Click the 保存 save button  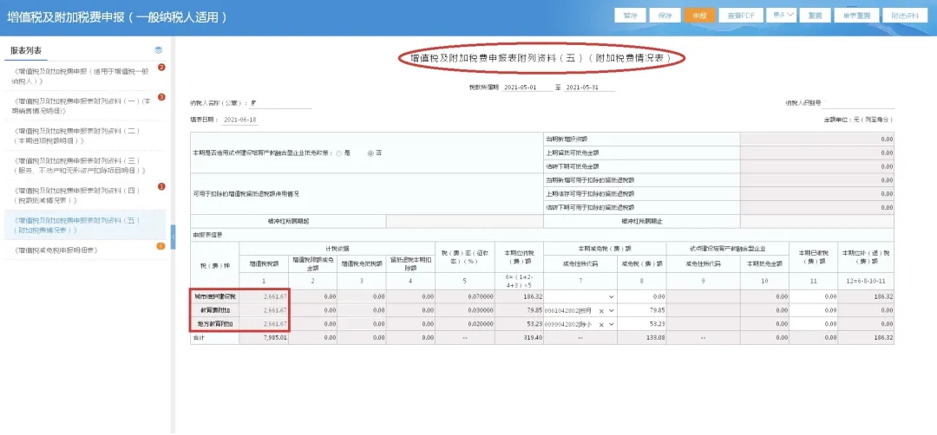tap(665, 16)
